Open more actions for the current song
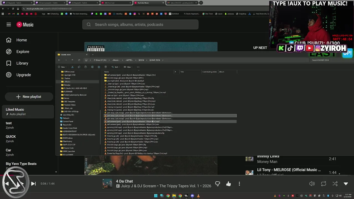 coord(239,184)
